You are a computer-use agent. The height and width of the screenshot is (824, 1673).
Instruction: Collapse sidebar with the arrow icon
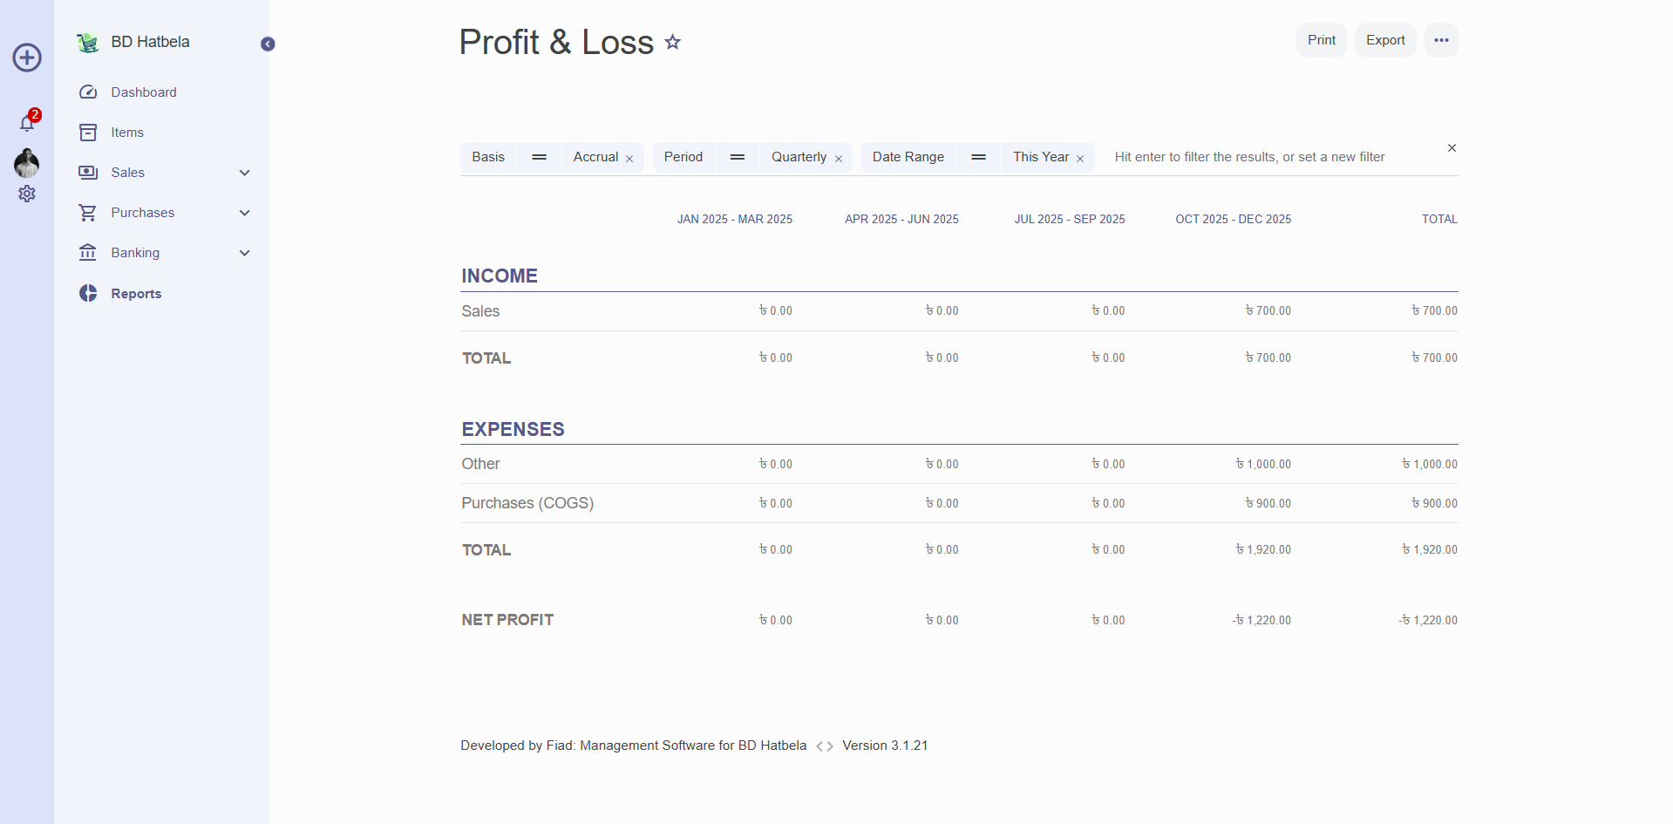268,44
